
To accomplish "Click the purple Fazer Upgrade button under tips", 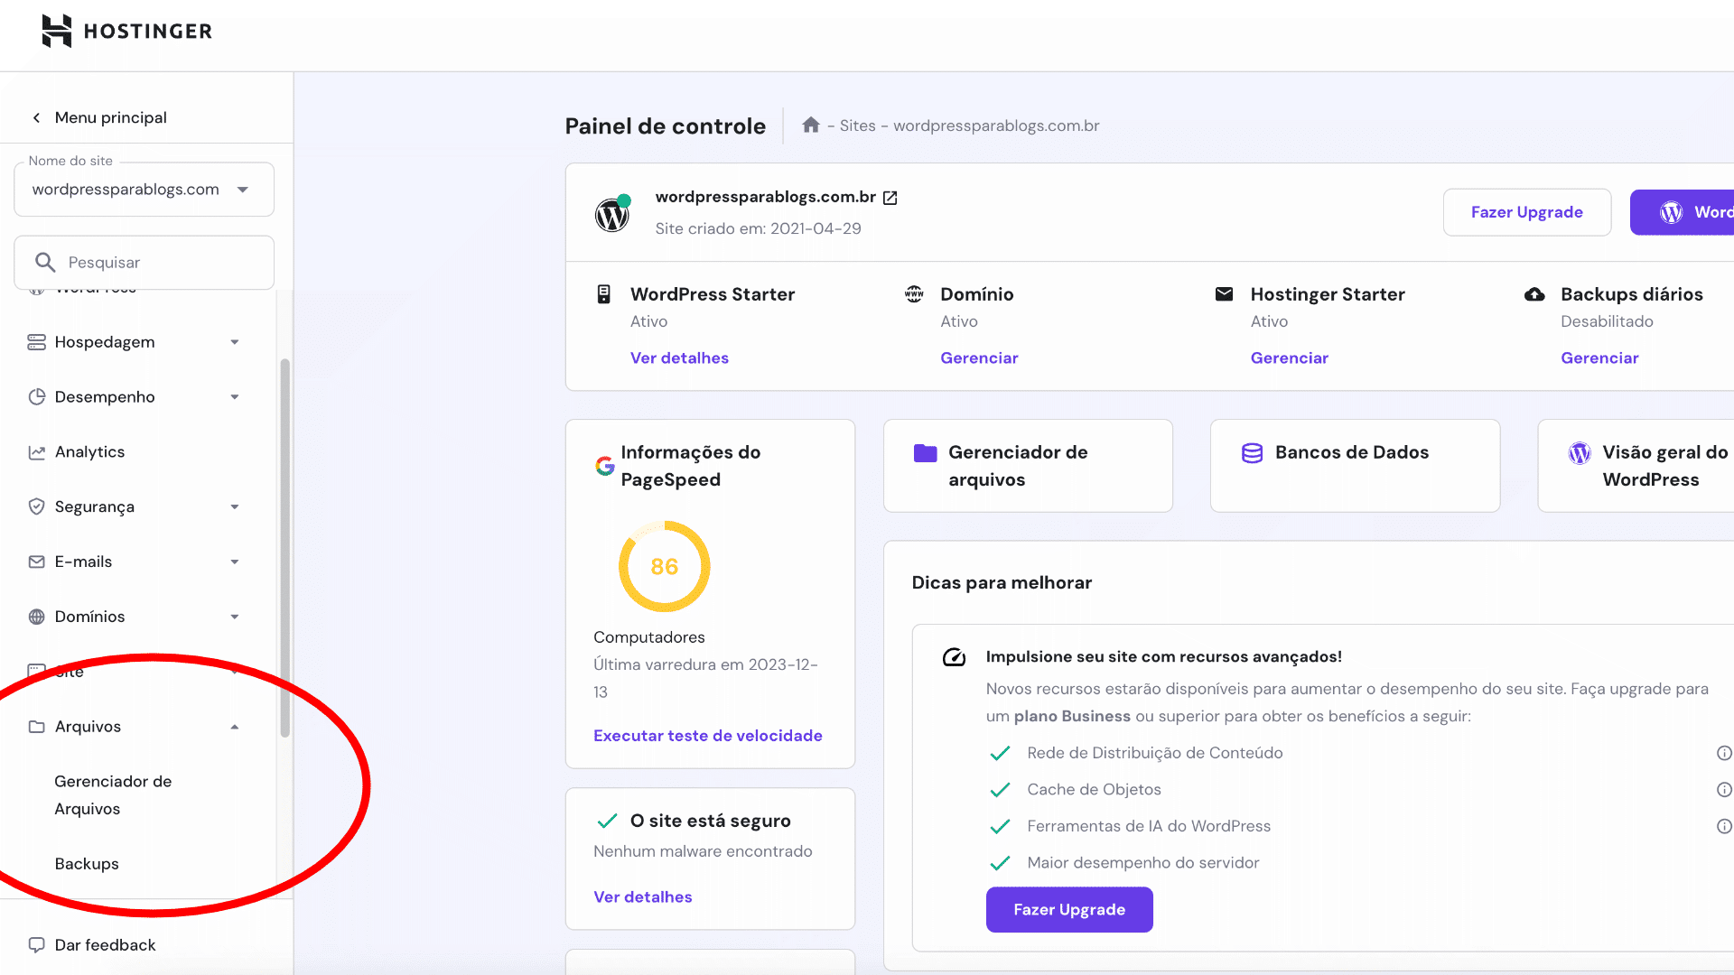I will tap(1069, 910).
